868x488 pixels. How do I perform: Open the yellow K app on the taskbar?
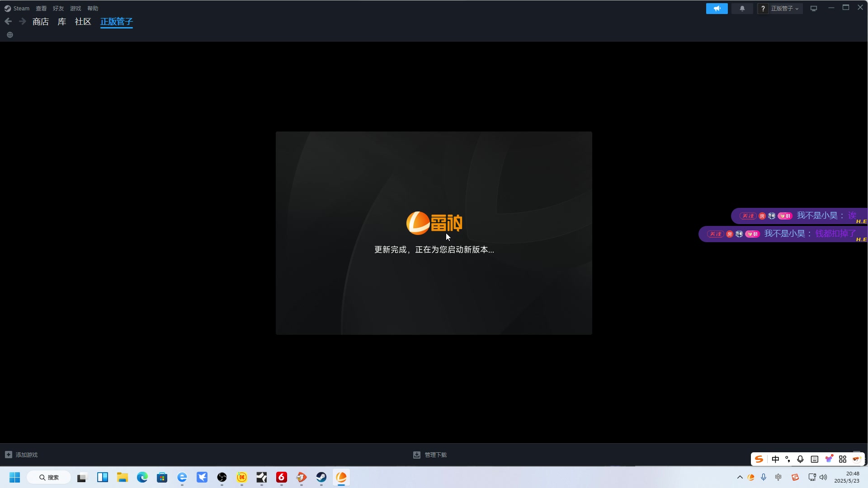pyautogui.click(x=242, y=477)
